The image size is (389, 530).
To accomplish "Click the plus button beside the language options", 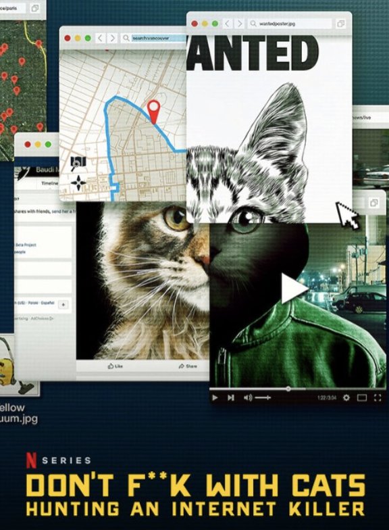I will [x=63, y=304].
